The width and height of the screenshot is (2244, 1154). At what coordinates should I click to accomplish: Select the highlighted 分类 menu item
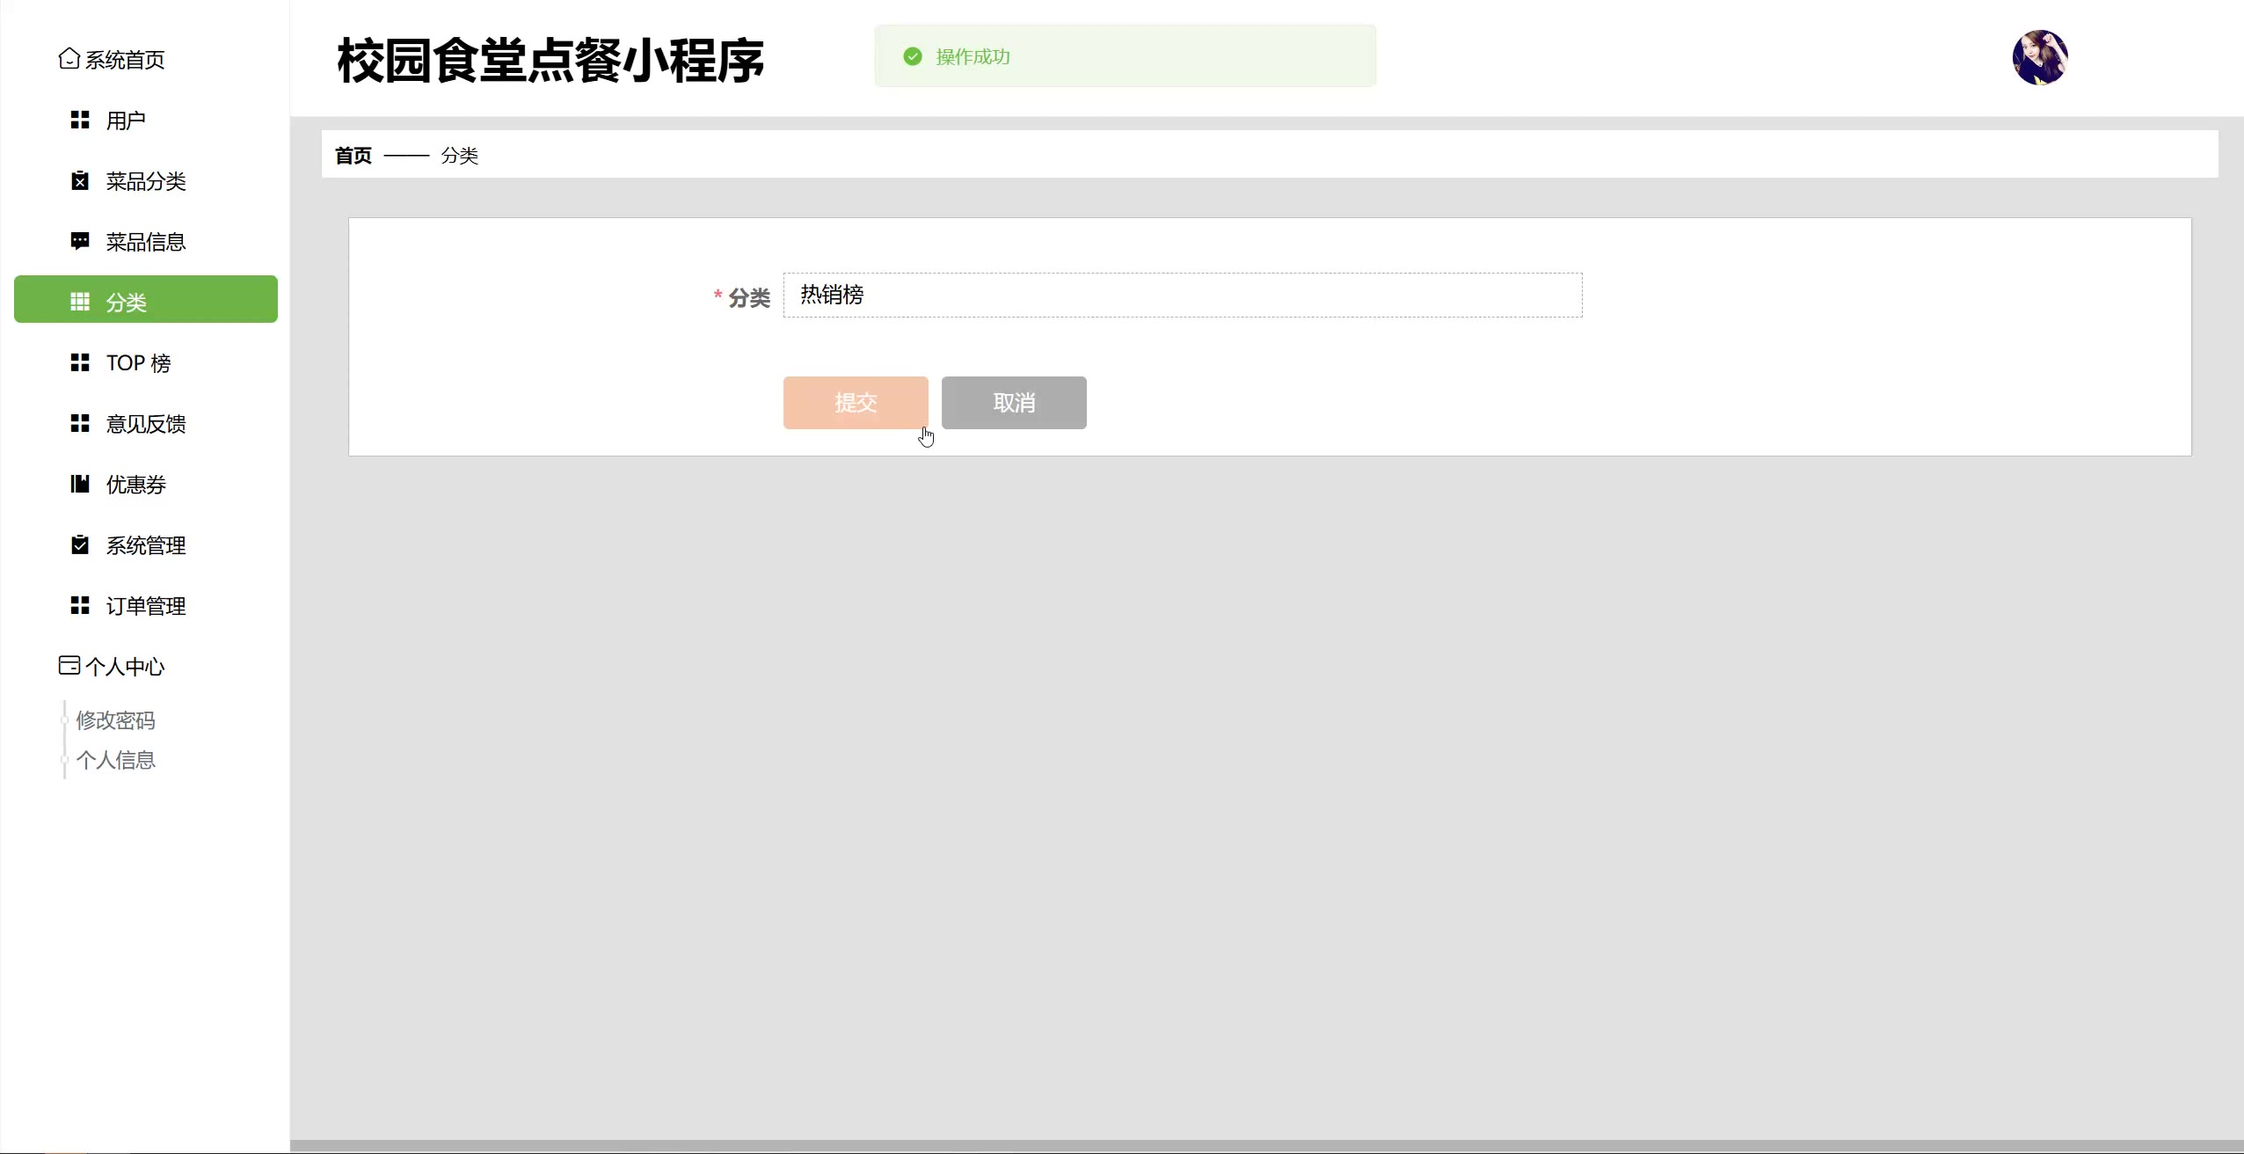(146, 300)
